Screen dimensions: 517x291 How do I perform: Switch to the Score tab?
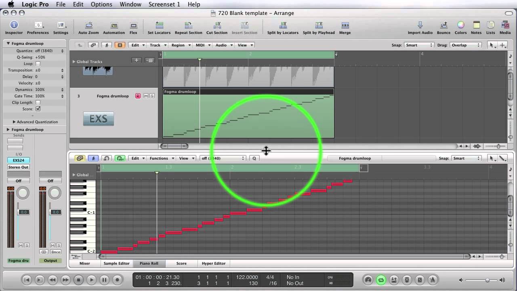click(x=181, y=263)
